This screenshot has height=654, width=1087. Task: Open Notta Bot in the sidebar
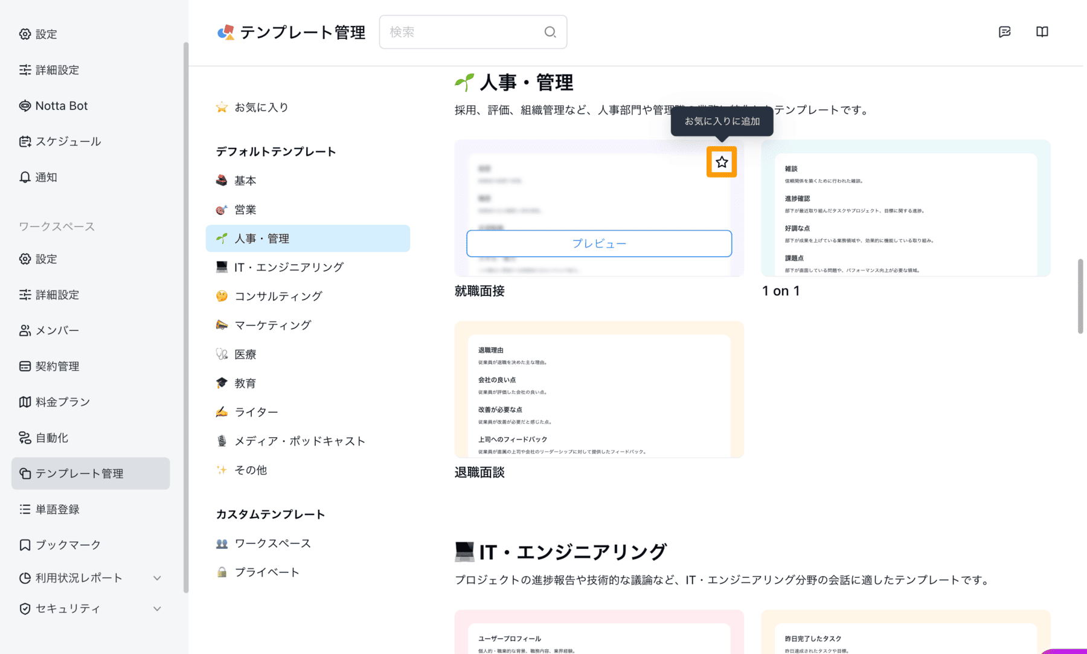(91, 106)
